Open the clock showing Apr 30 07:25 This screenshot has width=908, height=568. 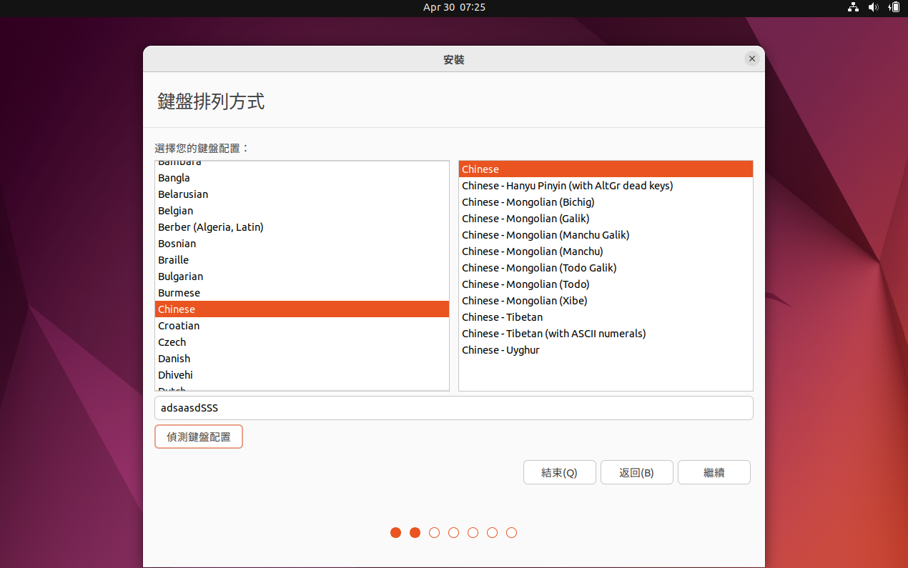[454, 7]
